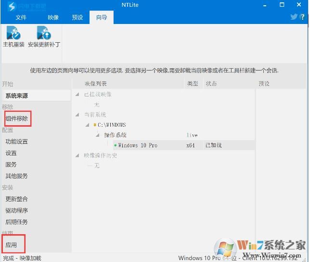Open the 设置 sidebar page
Viewport: 309px width, 262px height.
click(x=11, y=153)
